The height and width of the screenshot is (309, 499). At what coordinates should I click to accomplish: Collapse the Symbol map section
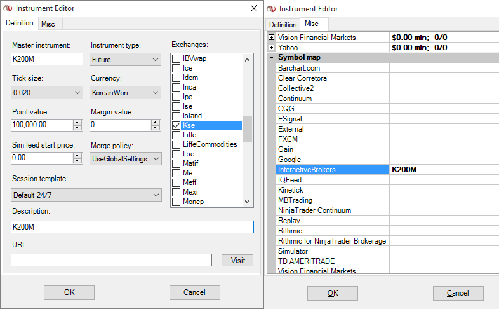pyautogui.click(x=272, y=58)
